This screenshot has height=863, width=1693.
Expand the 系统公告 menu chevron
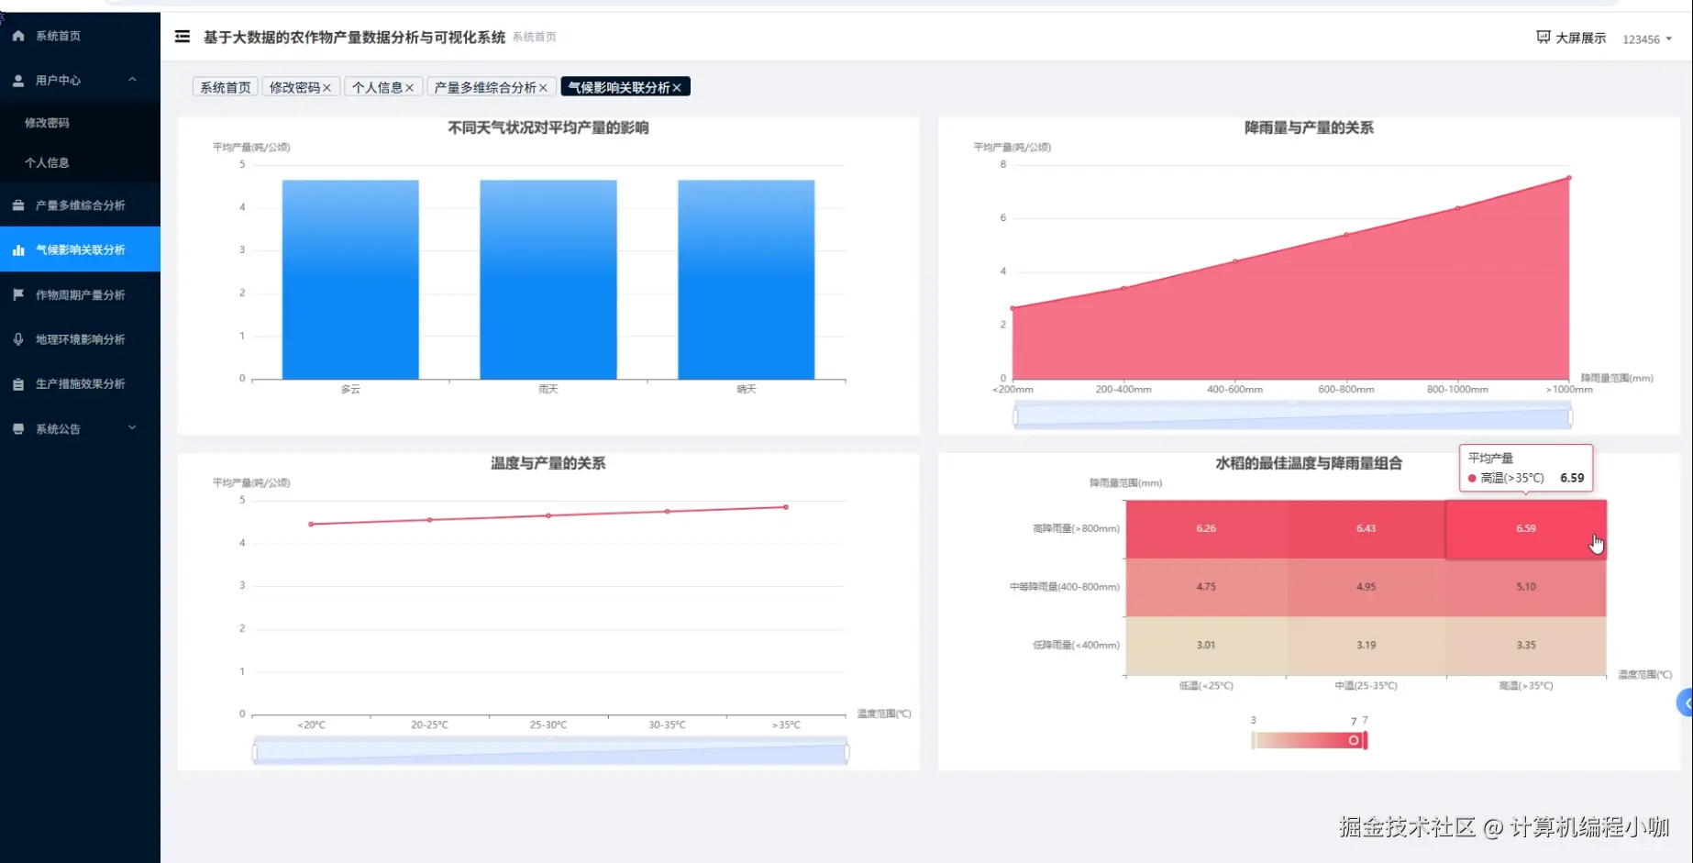pos(132,427)
